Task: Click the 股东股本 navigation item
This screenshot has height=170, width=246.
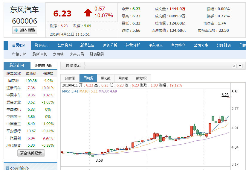Action: (155, 45)
